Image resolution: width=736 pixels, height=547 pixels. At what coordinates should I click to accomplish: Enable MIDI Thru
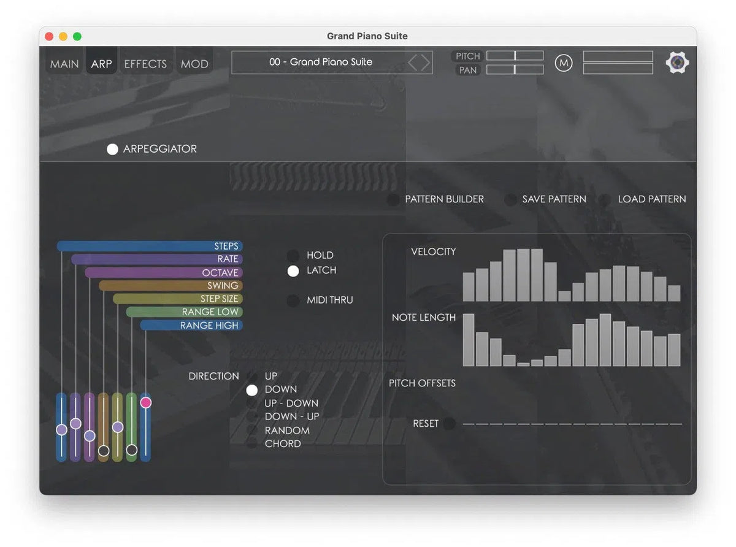(293, 300)
